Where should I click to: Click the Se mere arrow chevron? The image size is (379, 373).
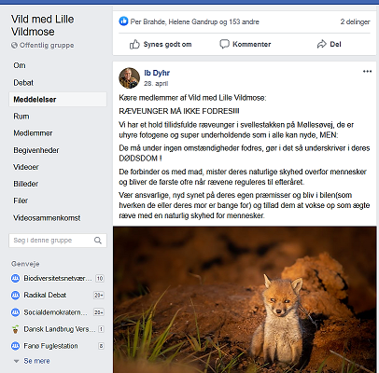16,361
